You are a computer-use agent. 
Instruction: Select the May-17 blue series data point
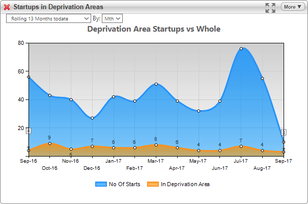(199, 111)
